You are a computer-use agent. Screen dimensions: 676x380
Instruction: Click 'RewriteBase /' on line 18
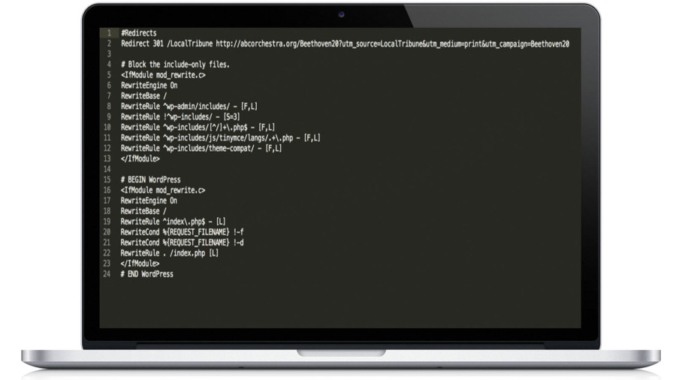[x=143, y=211]
